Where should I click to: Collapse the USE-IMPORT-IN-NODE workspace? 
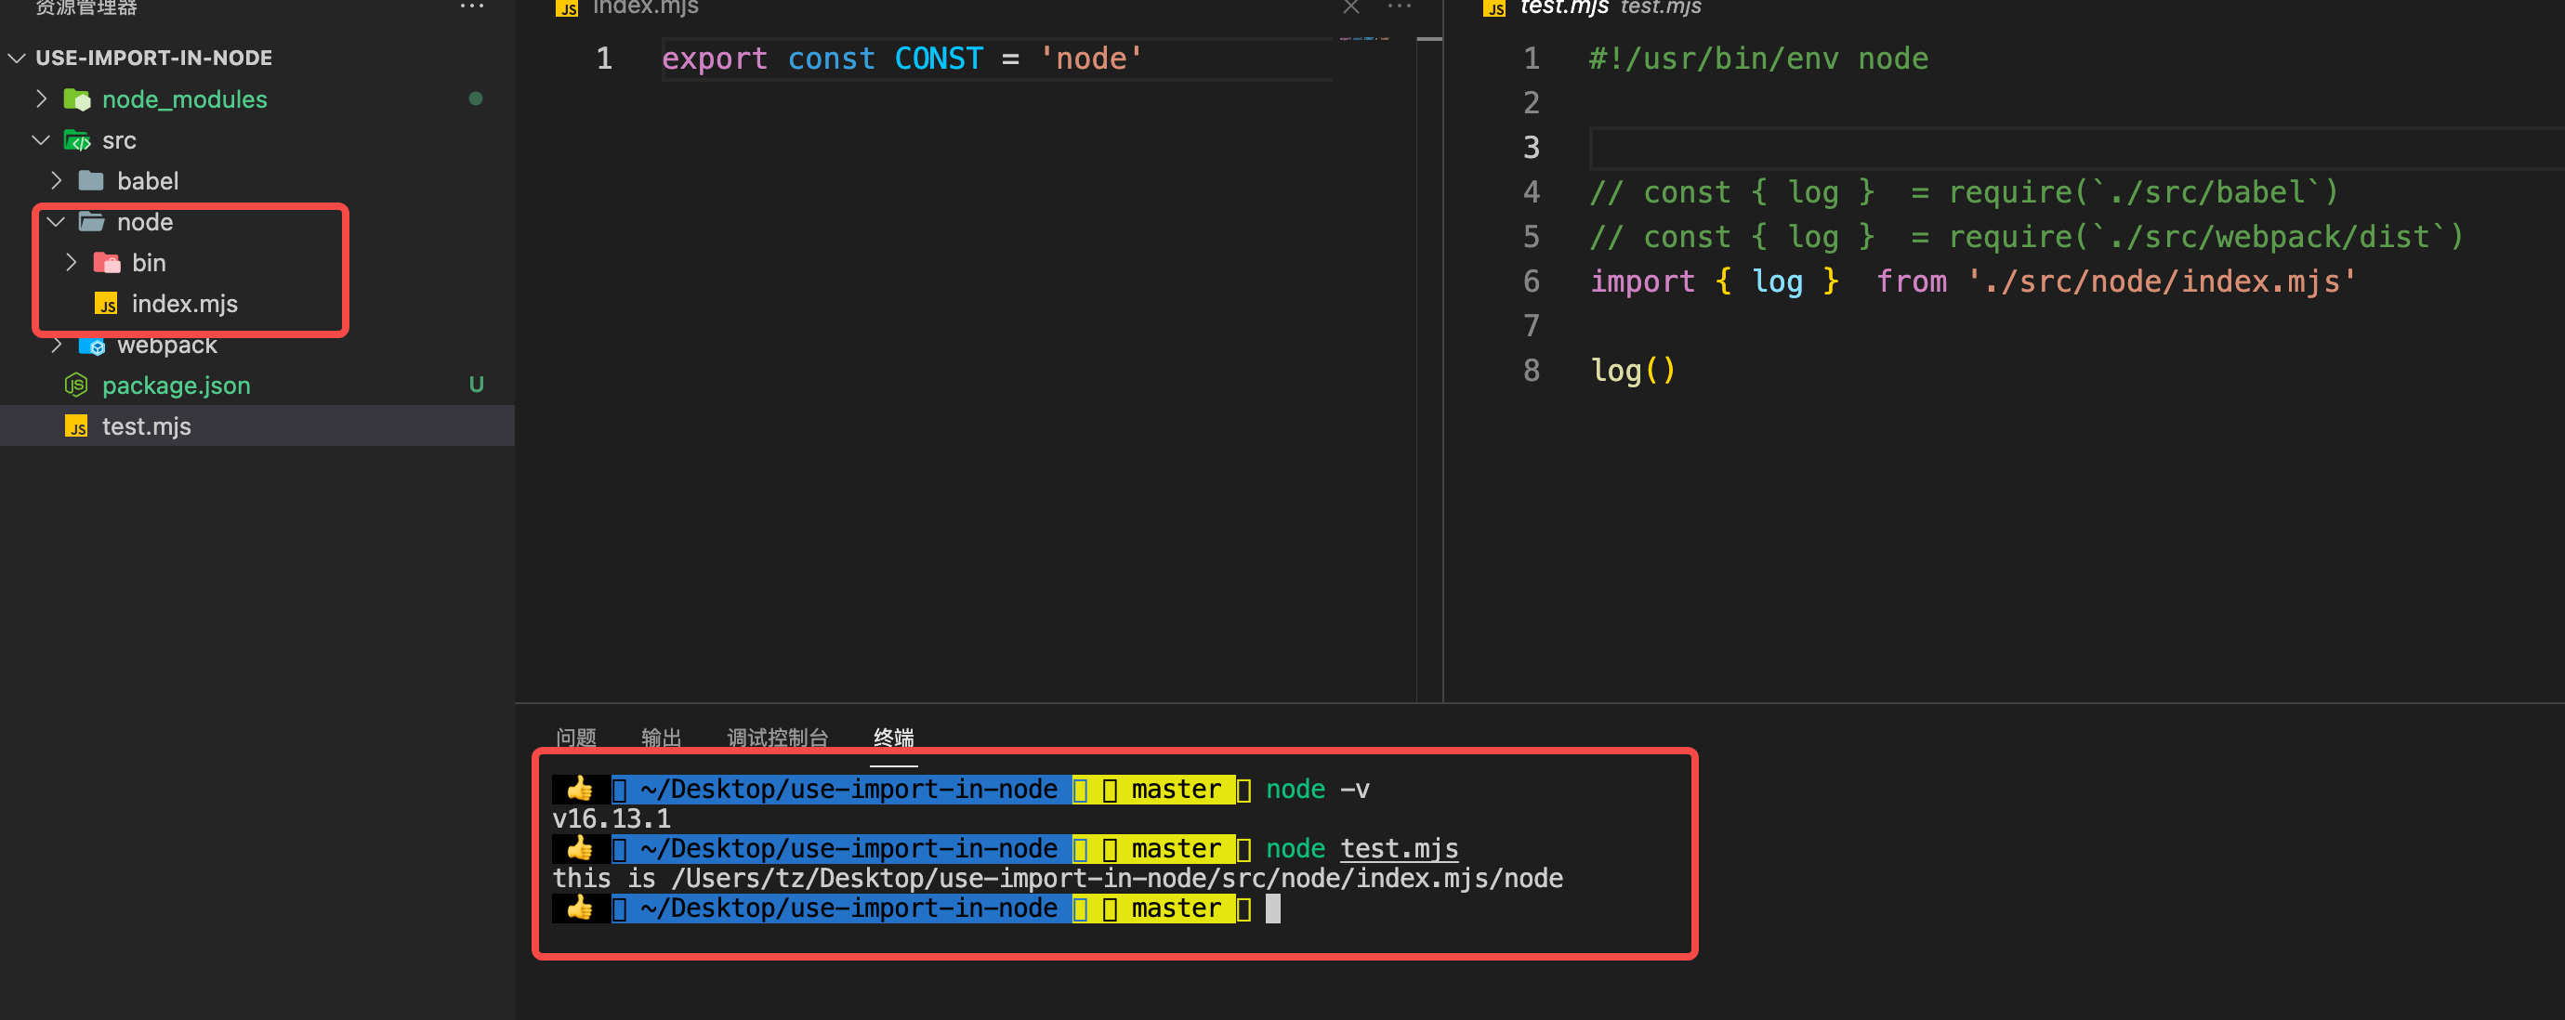16,58
